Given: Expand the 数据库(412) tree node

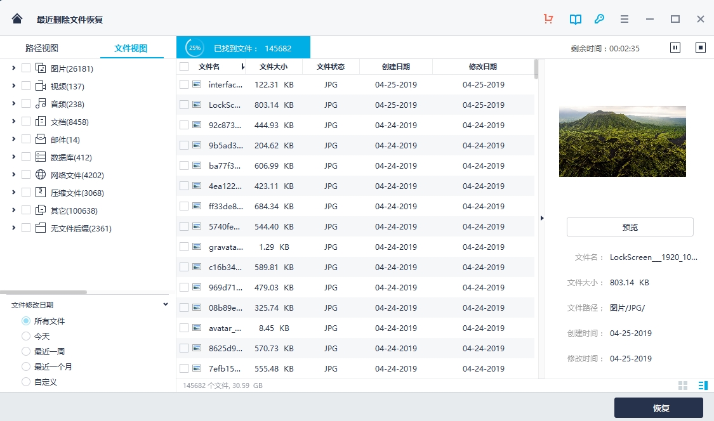Looking at the screenshot, I should (x=14, y=157).
